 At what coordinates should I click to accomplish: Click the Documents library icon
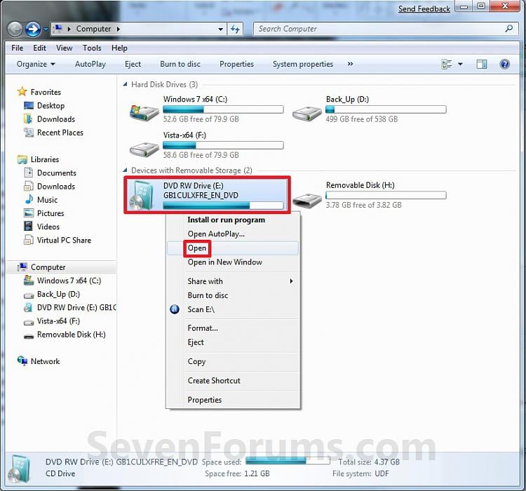coord(29,173)
